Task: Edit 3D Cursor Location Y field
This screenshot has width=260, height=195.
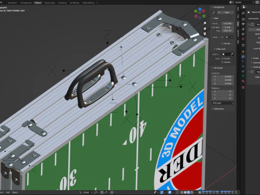Action: [x=223, y=80]
